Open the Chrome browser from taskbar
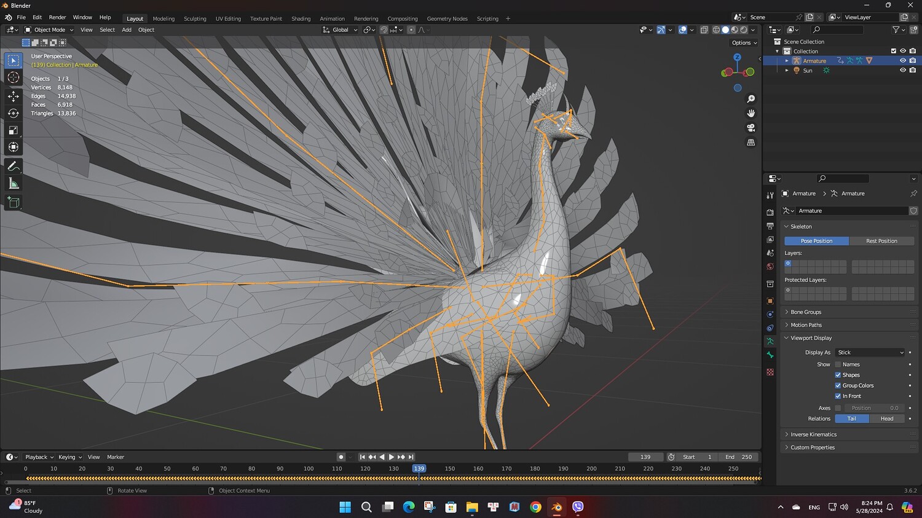Screen dimensions: 922x518 click(x=535, y=507)
